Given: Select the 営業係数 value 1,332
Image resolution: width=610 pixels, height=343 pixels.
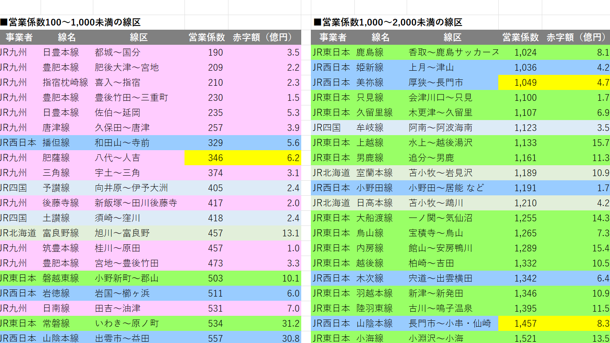Looking at the screenshot, I should (x=520, y=263).
